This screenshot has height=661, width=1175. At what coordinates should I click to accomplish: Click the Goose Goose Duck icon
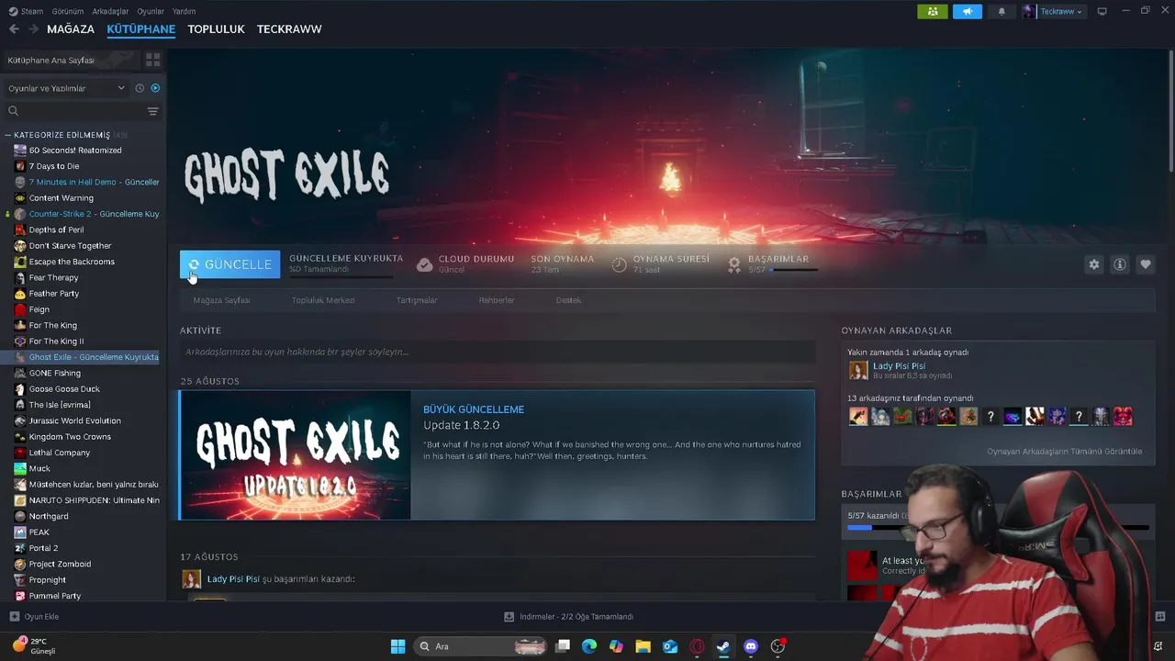(x=20, y=389)
